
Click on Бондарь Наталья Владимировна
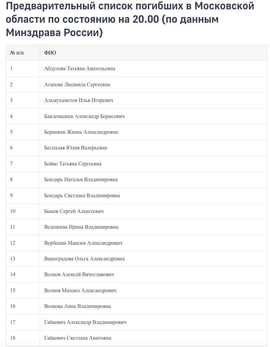point(81,180)
